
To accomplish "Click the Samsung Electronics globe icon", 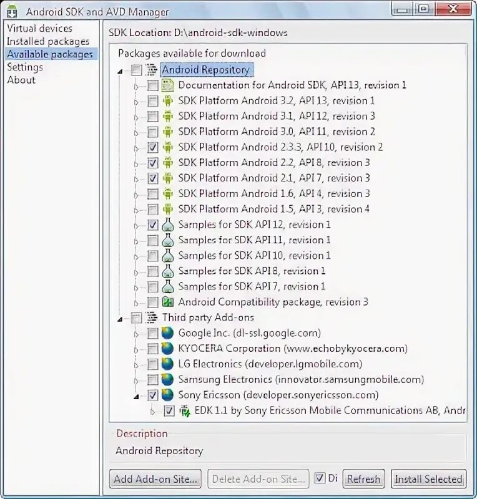I will coord(167,380).
